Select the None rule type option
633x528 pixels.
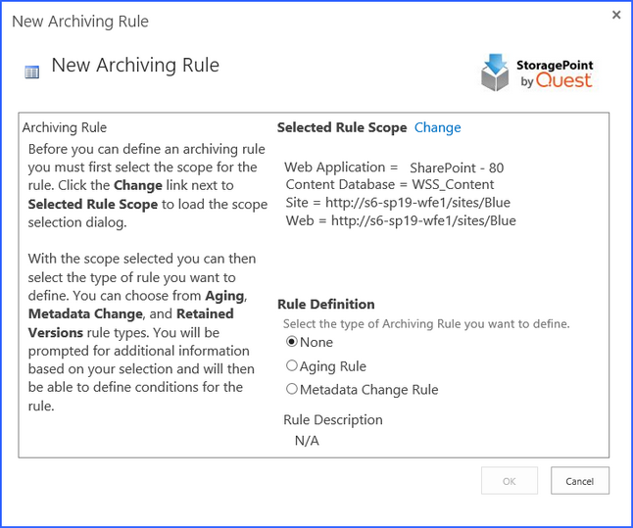[291, 342]
